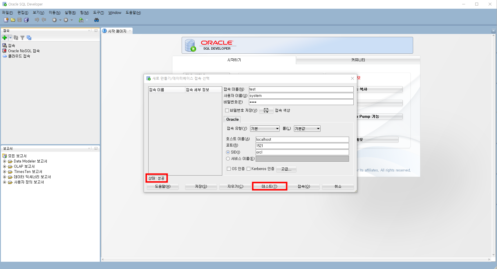Enable the 비밀번호 저장 checkbox
Viewport: 497px width, 269px height.
pos(227,110)
